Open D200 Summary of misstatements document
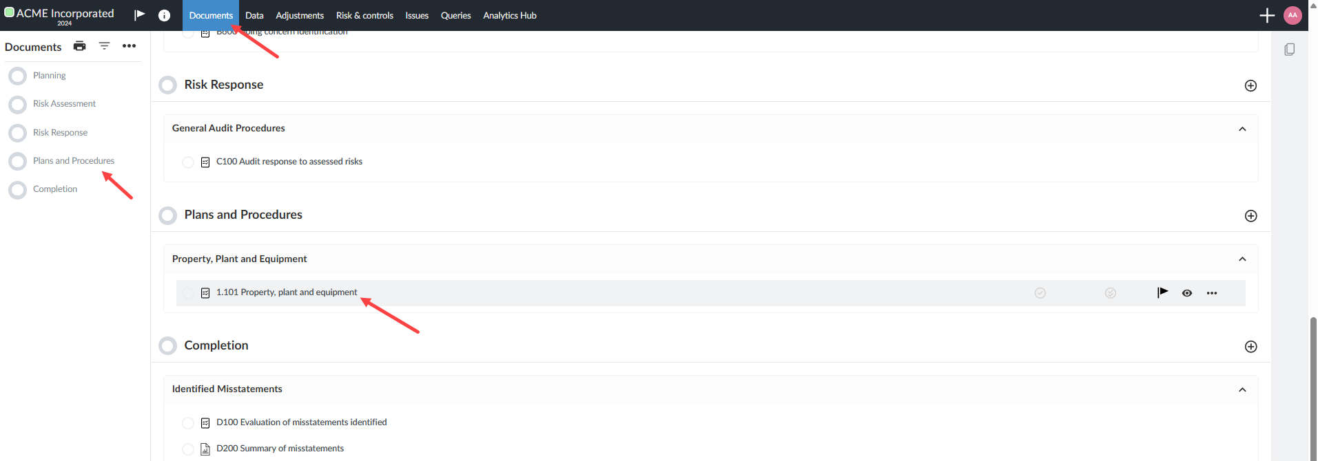Viewport: 1318px width, 461px height. pyautogui.click(x=280, y=449)
